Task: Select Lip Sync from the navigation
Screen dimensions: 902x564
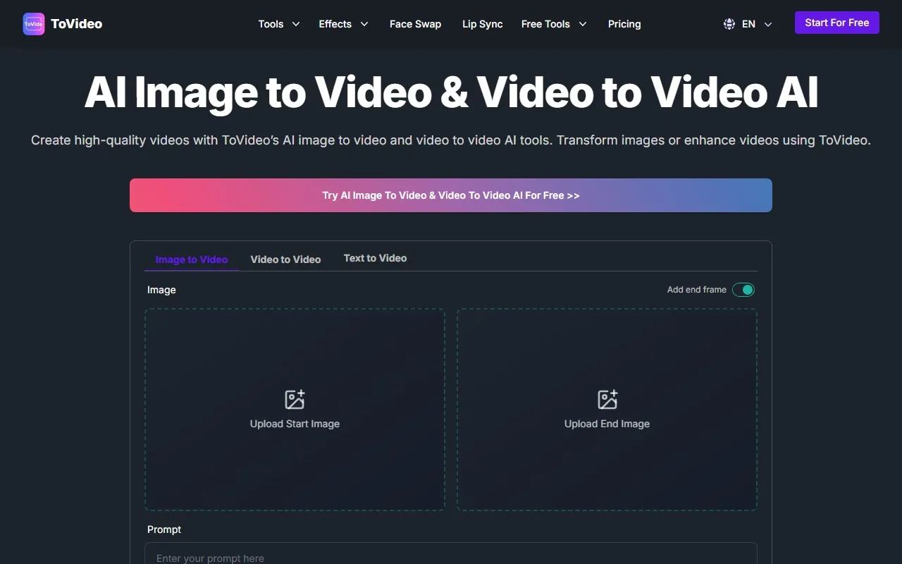Action: 482,23
